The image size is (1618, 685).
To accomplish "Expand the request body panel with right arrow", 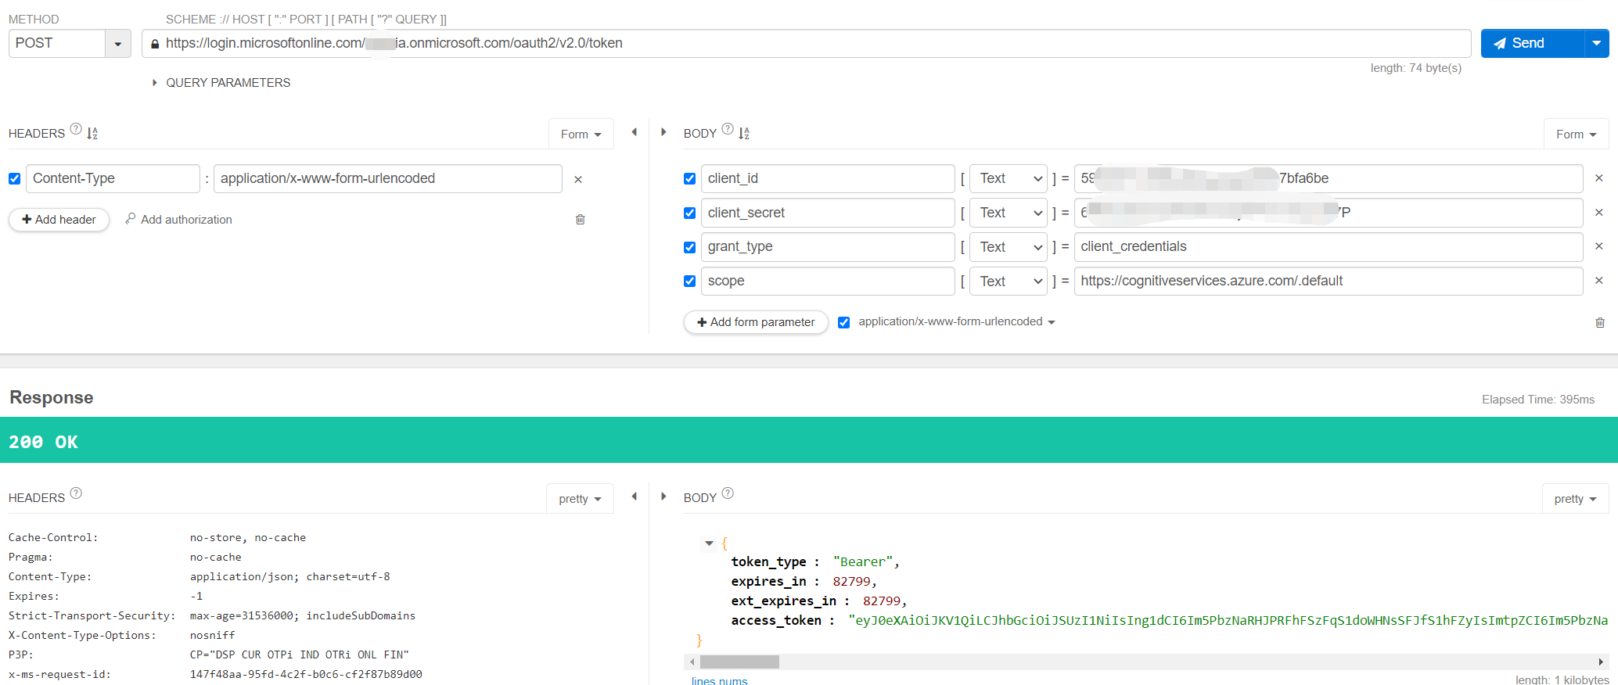I will pyautogui.click(x=663, y=132).
